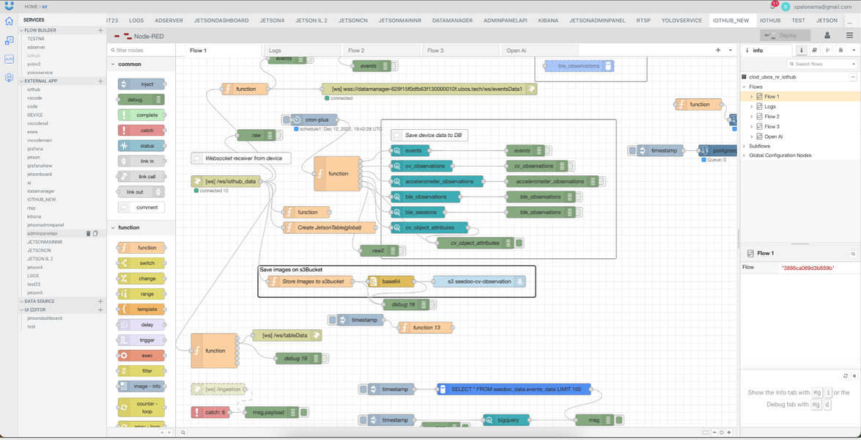861x440 pixels.
Task: Switch to the Open Ai flow tab
Action: (x=539, y=51)
